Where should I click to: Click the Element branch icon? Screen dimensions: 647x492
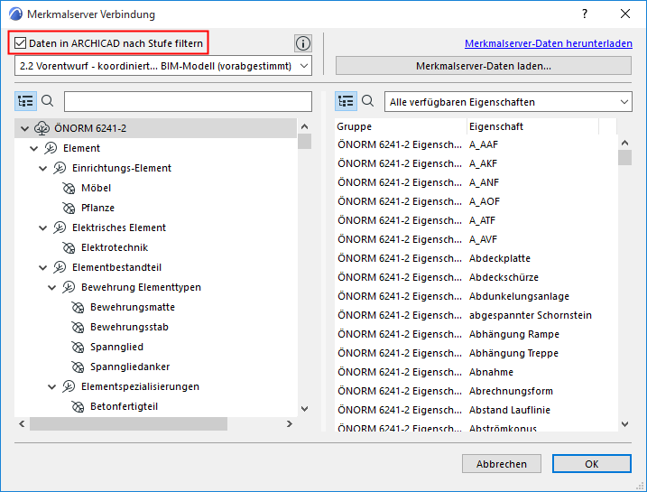point(51,148)
